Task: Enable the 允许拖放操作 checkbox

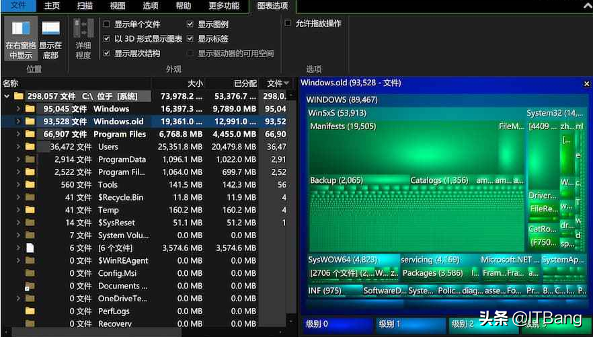Action: 288,24
